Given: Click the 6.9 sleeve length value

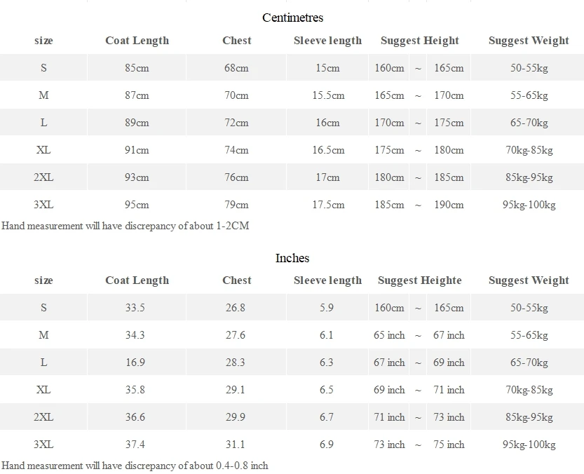Looking at the screenshot, I should (326, 445).
